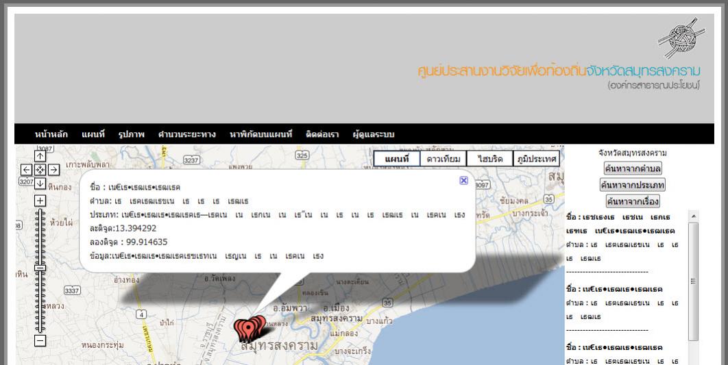The height and width of the screenshot is (365, 728).
Task: Click the จังหวัดสมุทรสงคราม sidebar heading
Action: pyautogui.click(x=632, y=153)
